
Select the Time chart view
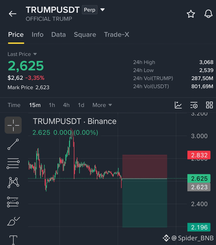14,105
